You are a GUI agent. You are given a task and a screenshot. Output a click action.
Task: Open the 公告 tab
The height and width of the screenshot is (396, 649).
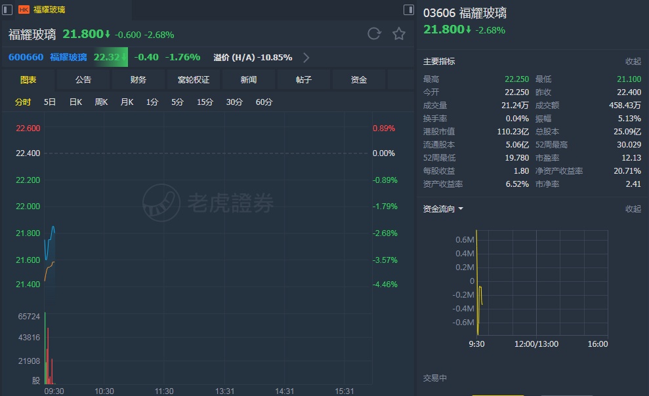click(83, 80)
